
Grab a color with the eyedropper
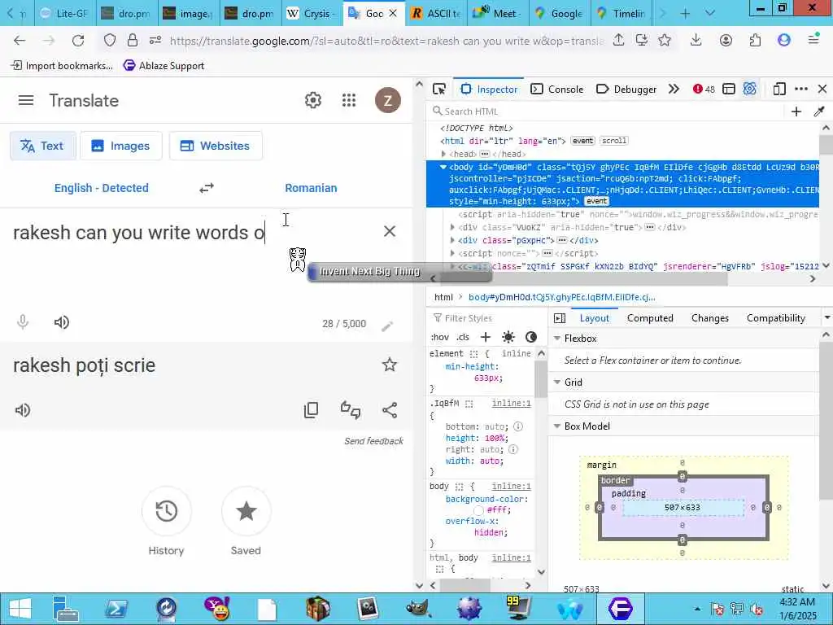click(818, 111)
